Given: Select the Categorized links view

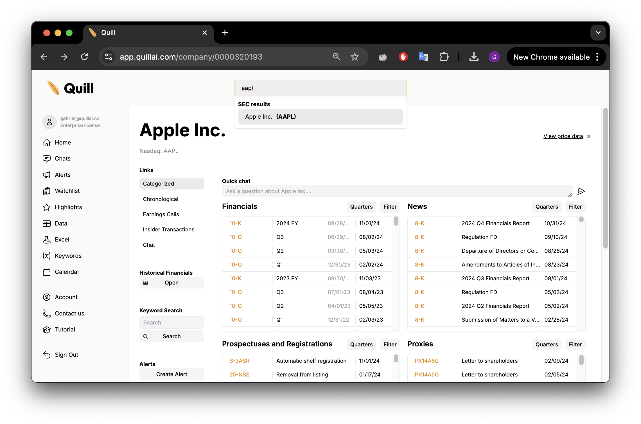Looking at the screenshot, I should tap(171, 184).
